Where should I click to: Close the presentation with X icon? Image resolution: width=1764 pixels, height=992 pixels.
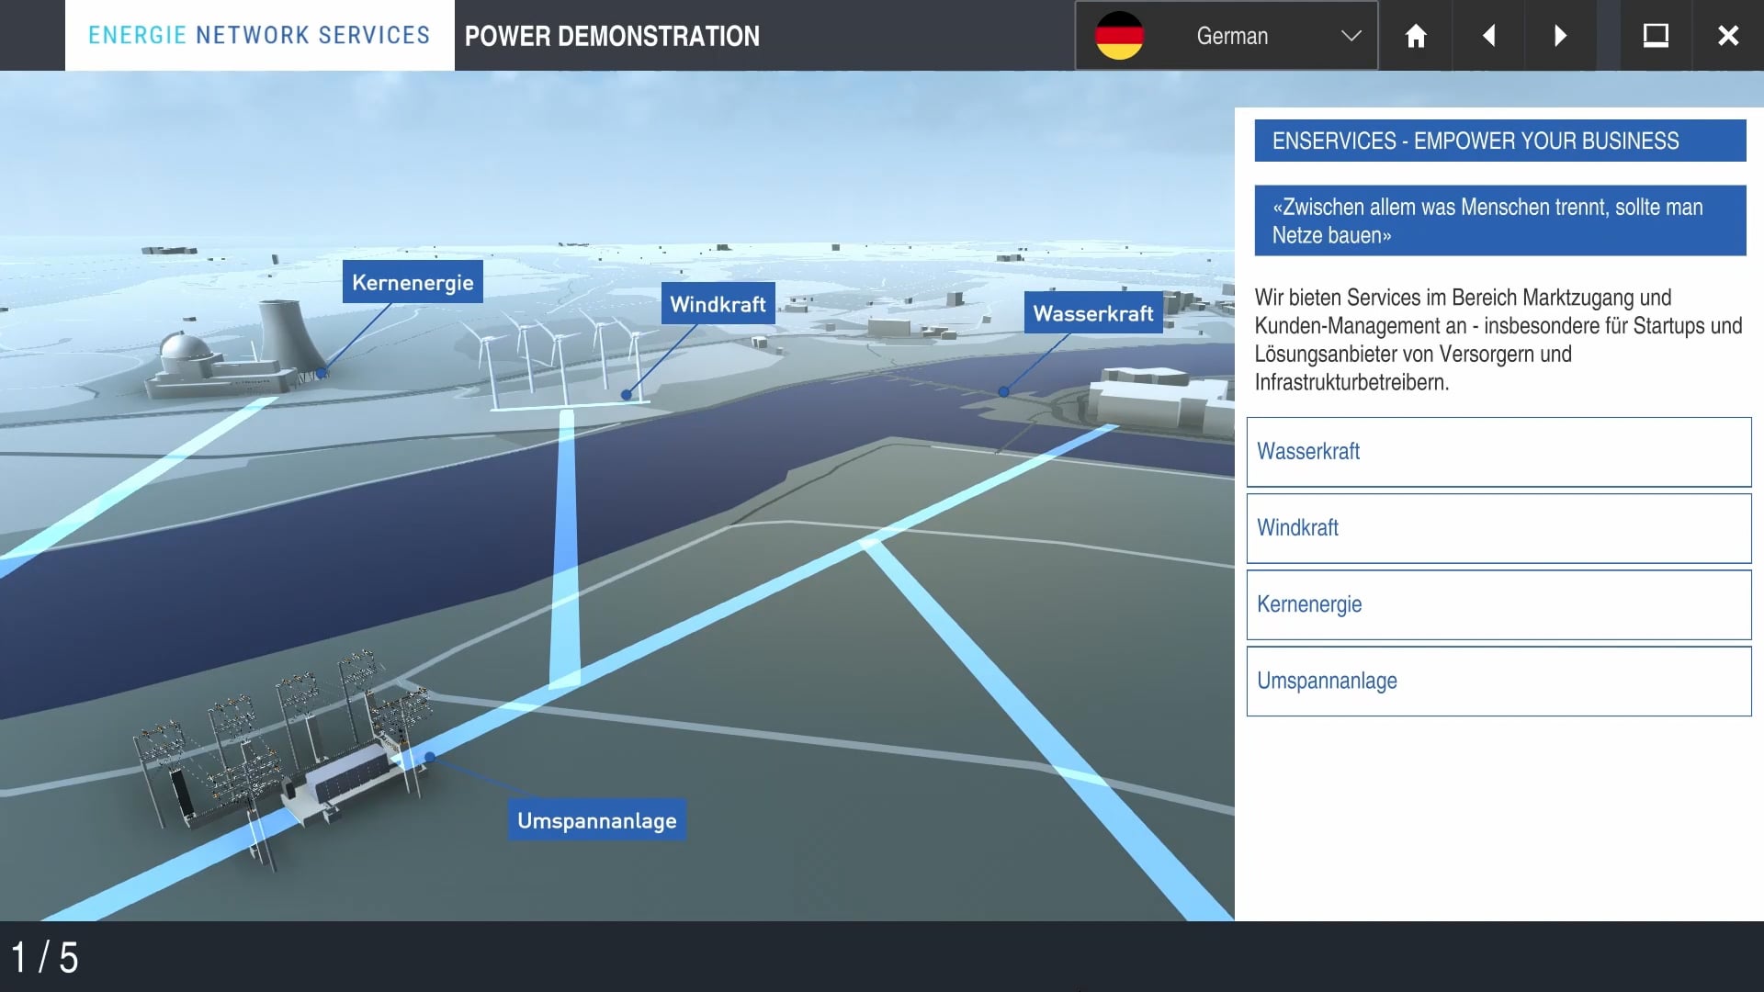[1728, 36]
